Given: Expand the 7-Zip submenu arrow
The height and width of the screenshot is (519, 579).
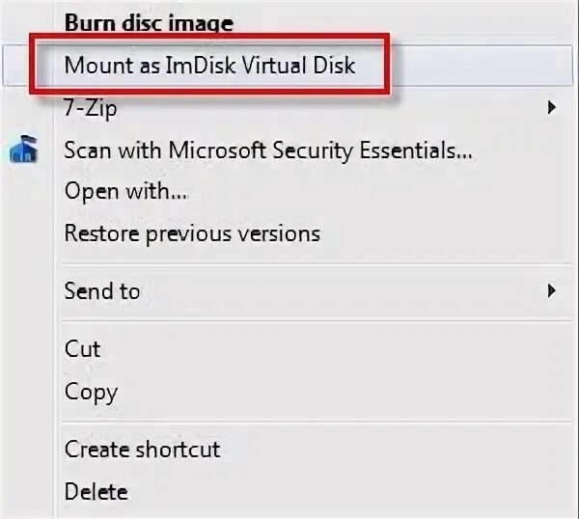Looking at the screenshot, I should pos(552,108).
